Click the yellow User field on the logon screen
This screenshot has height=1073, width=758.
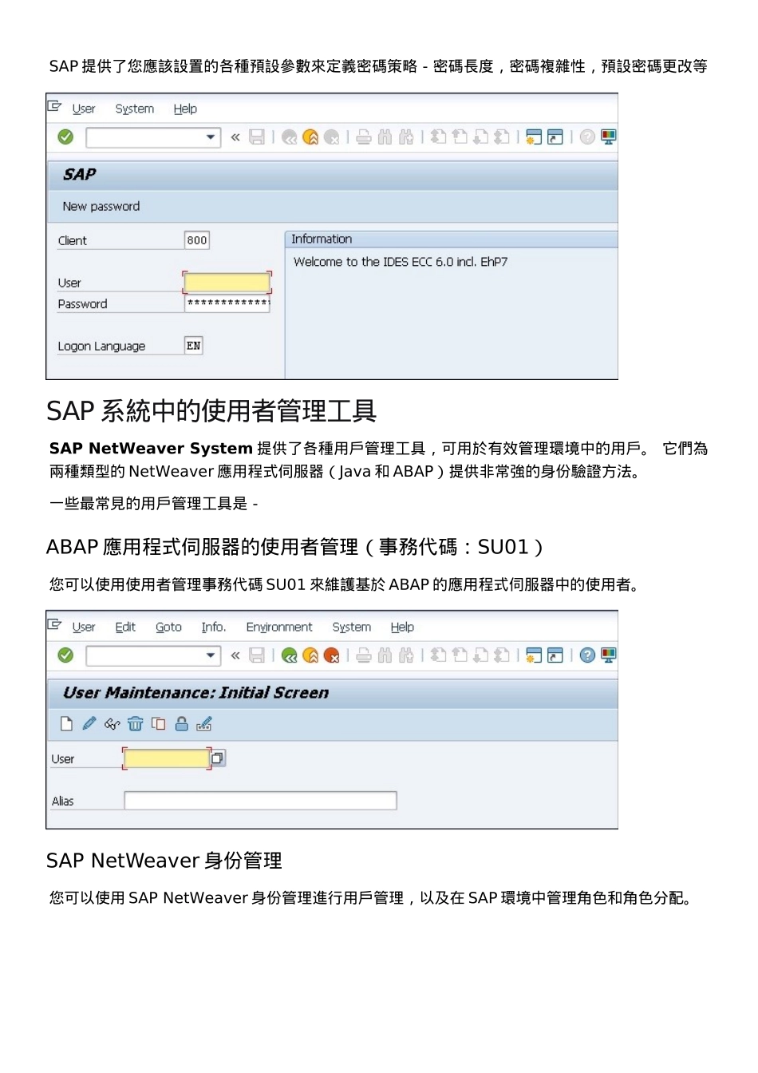coord(227,283)
